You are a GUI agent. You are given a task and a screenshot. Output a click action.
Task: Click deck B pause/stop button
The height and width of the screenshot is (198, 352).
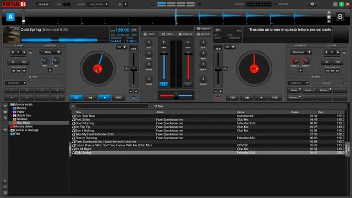247,98
